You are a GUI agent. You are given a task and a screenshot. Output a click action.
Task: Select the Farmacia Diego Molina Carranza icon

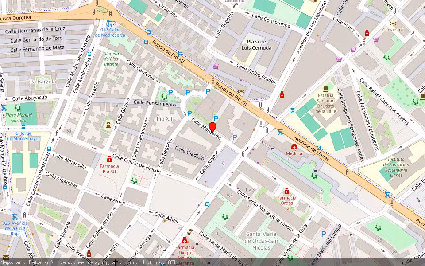(x=185, y=240)
